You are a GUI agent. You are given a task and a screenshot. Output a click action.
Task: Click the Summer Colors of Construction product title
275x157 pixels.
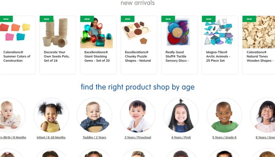pyautogui.click(x=16, y=56)
